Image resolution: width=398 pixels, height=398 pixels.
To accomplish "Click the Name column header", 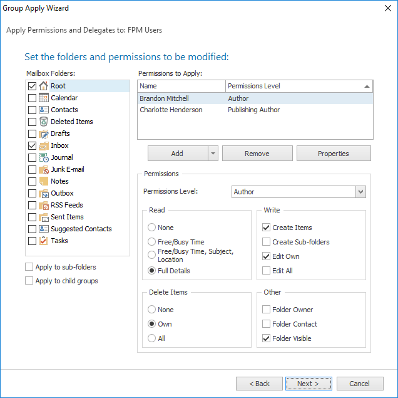I will pos(181,86).
